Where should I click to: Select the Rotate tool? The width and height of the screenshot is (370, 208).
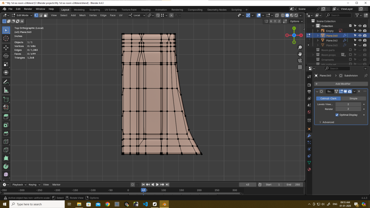(6, 56)
